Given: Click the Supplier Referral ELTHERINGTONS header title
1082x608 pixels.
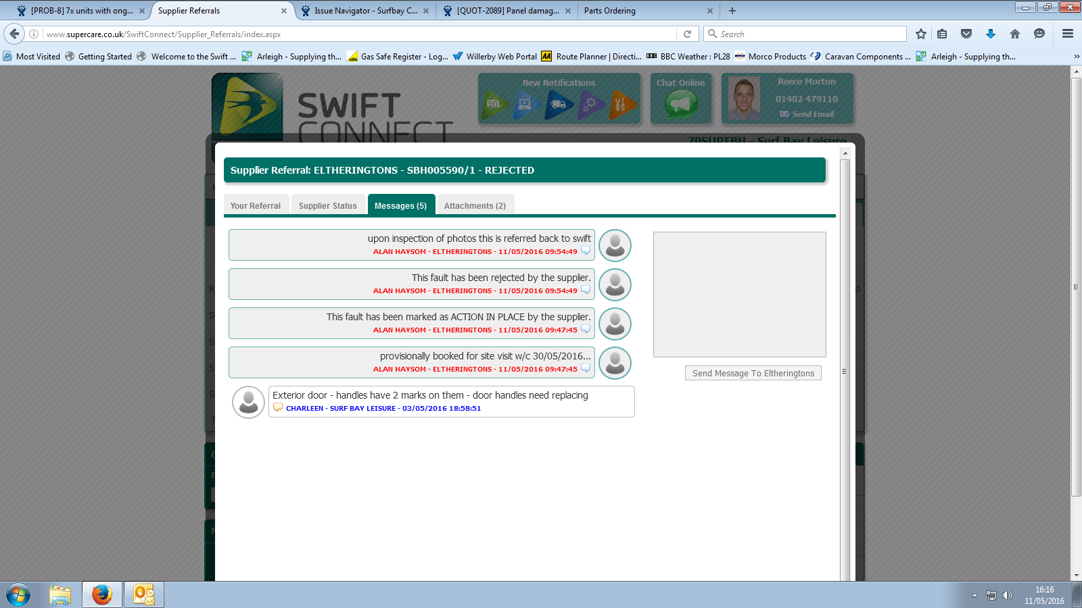Looking at the screenshot, I should click(x=382, y=170).
